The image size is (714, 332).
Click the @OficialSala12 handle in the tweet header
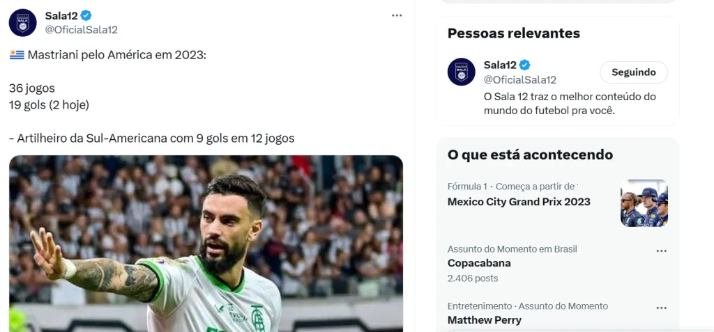pos(81,29)
